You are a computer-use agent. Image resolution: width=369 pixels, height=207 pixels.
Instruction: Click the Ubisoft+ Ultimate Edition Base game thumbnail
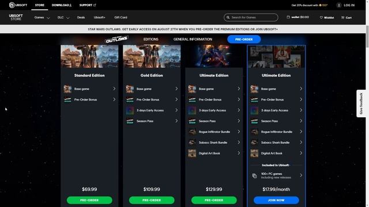(x=254, y=89)
